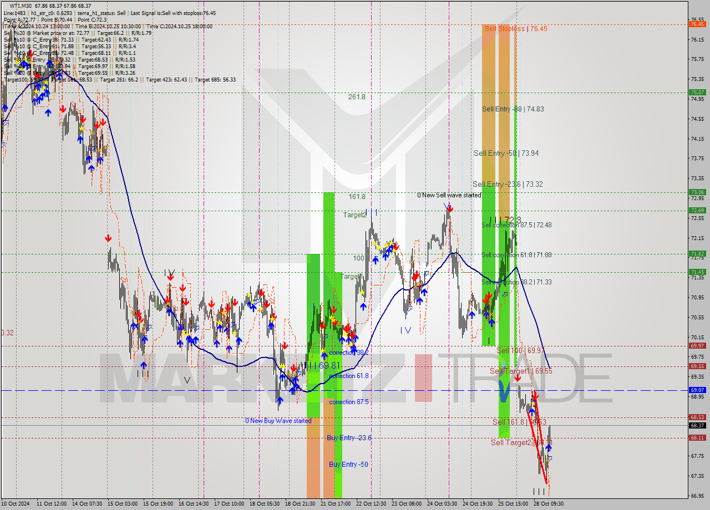Click the '10 Oct 2024' time axis label

[x=17, y=504]
